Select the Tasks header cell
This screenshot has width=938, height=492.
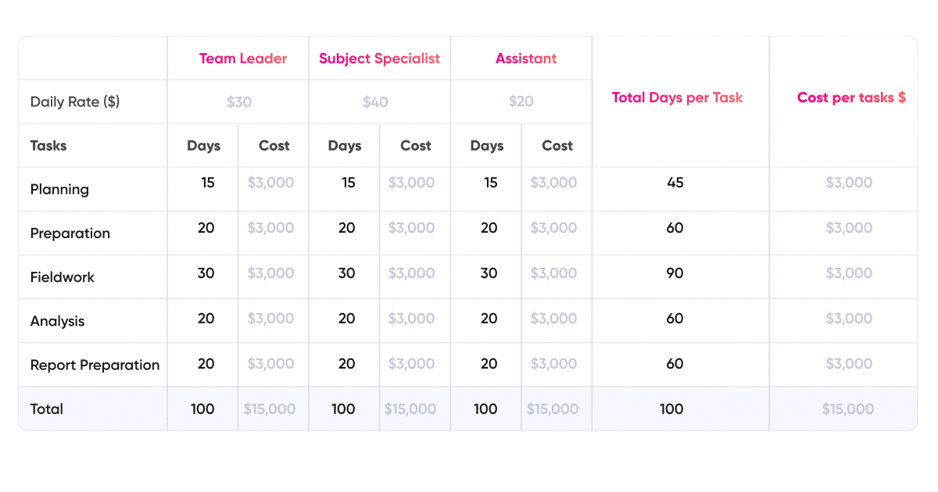[x=48, y=145]
